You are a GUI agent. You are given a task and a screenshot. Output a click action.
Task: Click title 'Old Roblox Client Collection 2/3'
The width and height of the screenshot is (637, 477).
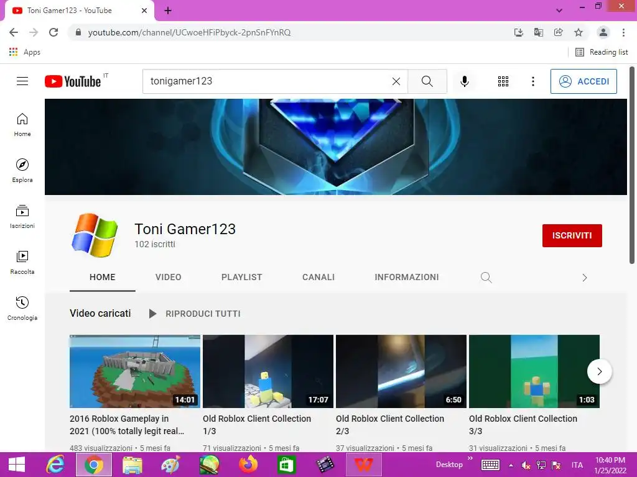point(390,425)
